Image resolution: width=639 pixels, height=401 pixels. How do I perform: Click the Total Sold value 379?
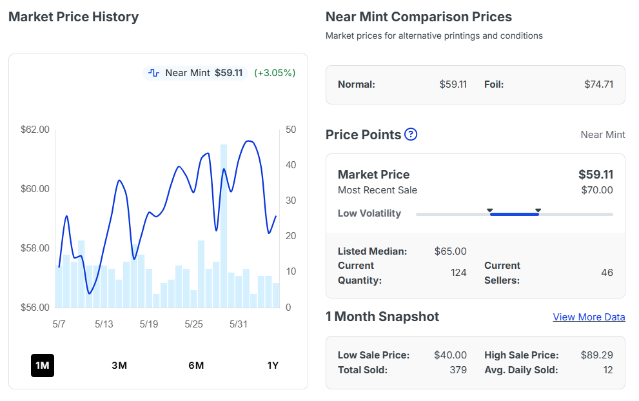[458, 370]
